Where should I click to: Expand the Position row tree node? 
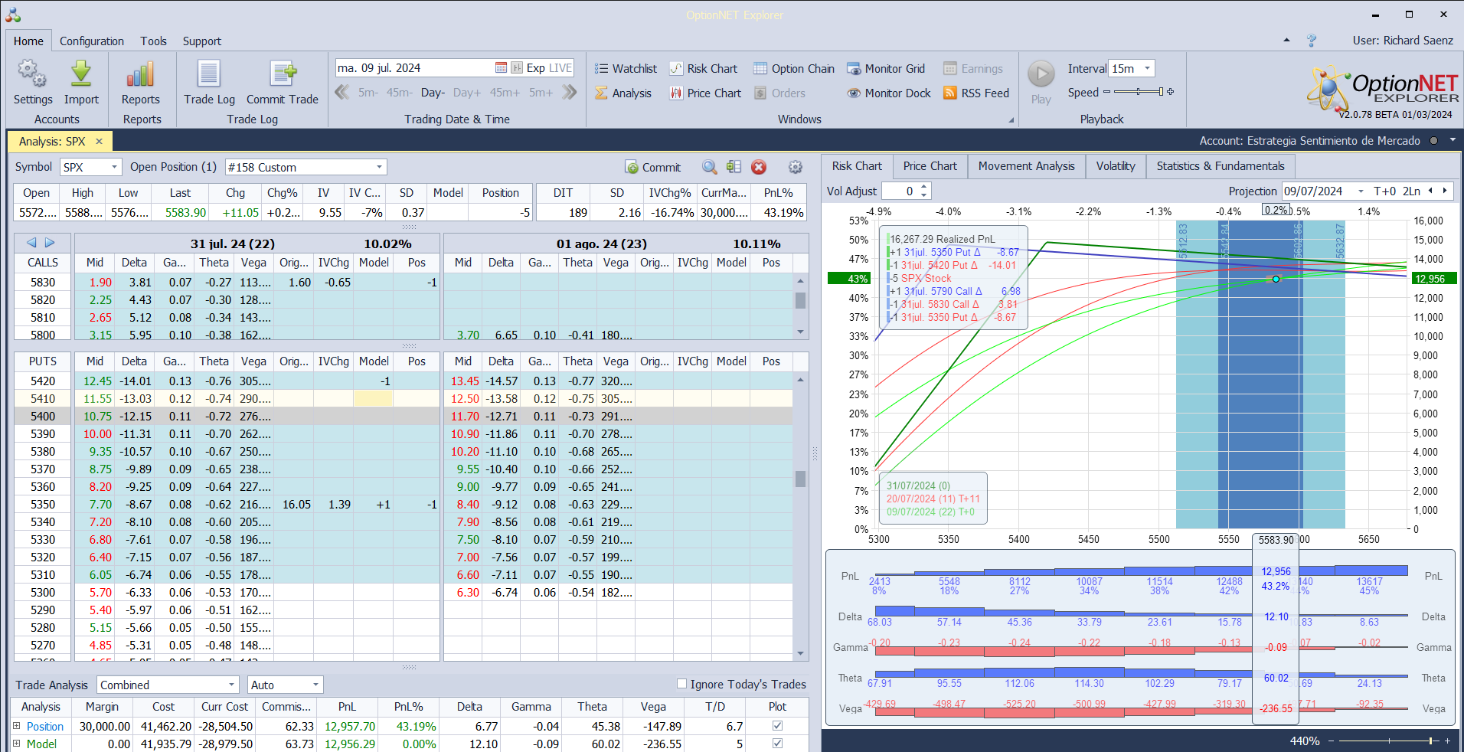(x=17, y=726)
